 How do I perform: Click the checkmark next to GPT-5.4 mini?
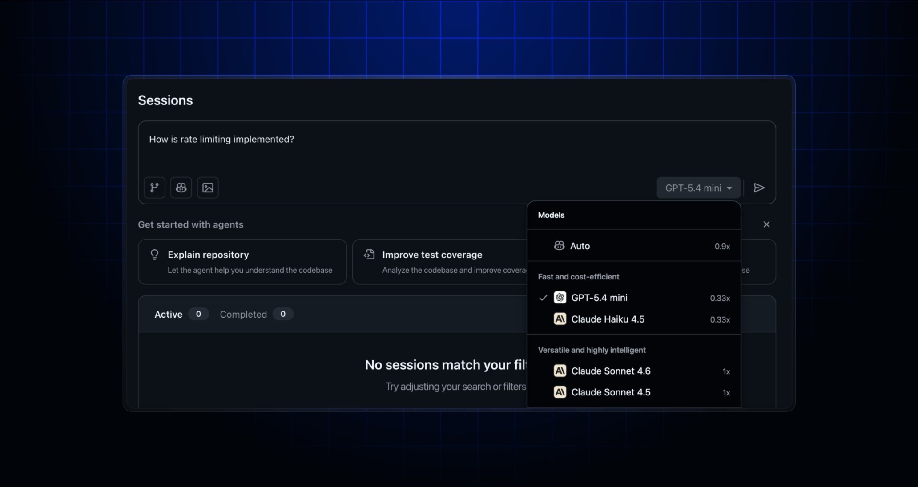tap(543, 298)
